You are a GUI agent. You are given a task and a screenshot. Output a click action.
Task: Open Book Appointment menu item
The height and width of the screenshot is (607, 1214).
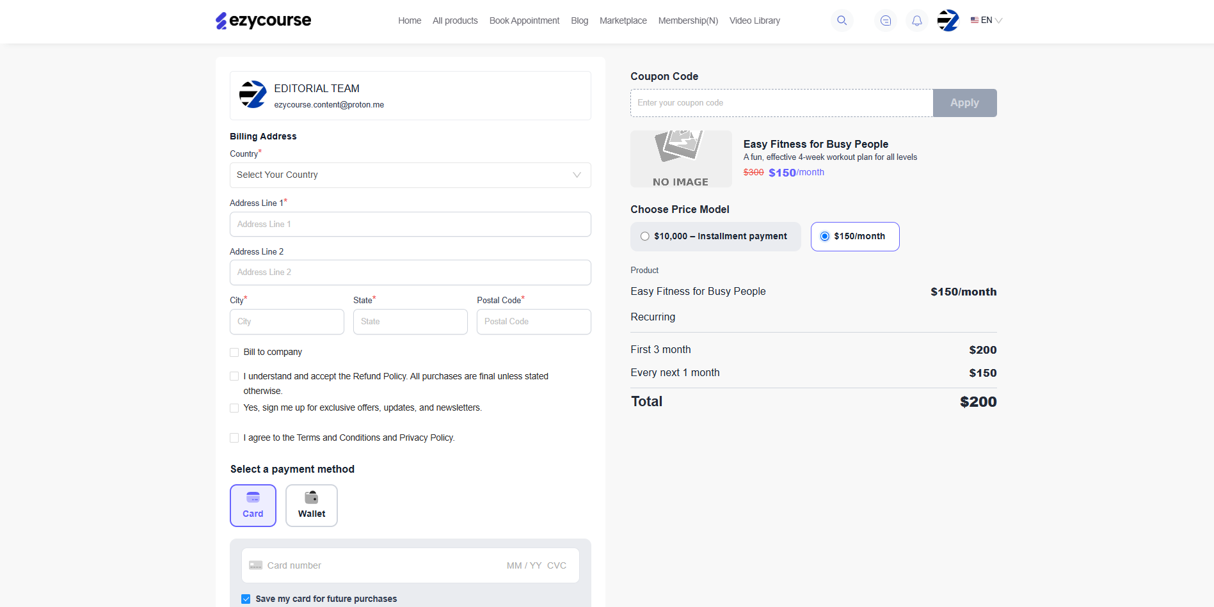(524, 20)
